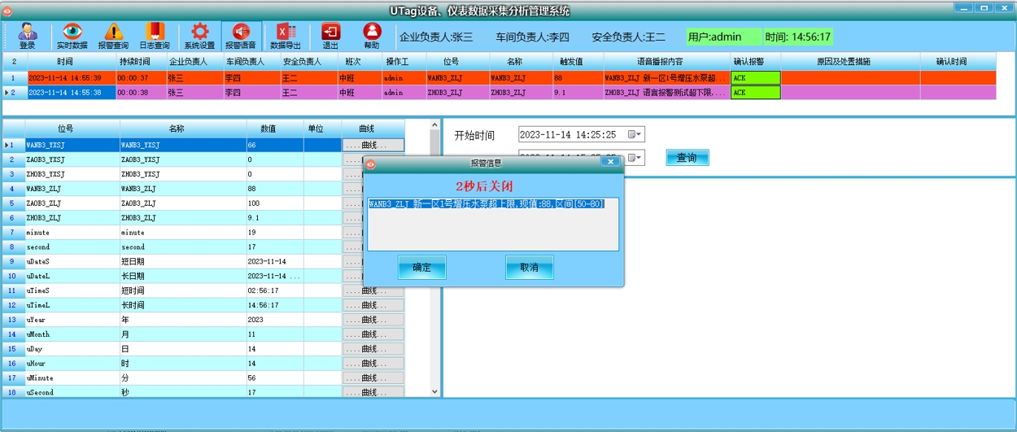Acknowledge alarm with ACK in row 1

click(x=755, y=78)
